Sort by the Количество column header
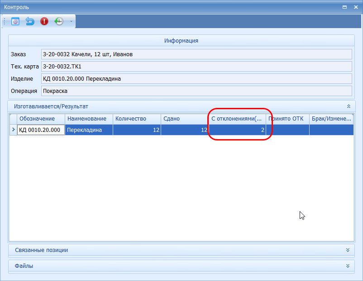363x281 pixels. (136, 119)
